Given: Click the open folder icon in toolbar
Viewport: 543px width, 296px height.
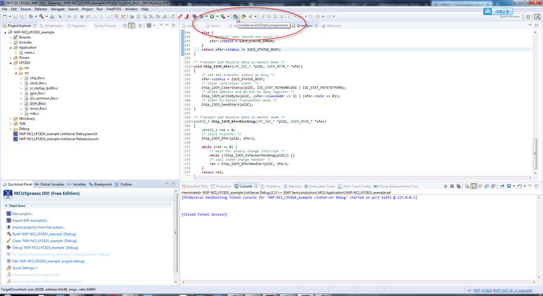Looking at the screenshot, I should (243, 16).
